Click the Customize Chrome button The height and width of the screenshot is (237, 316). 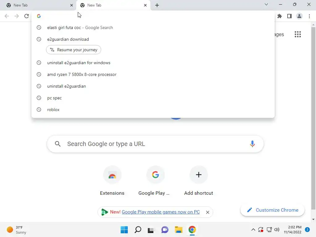[x=272, y=210]
